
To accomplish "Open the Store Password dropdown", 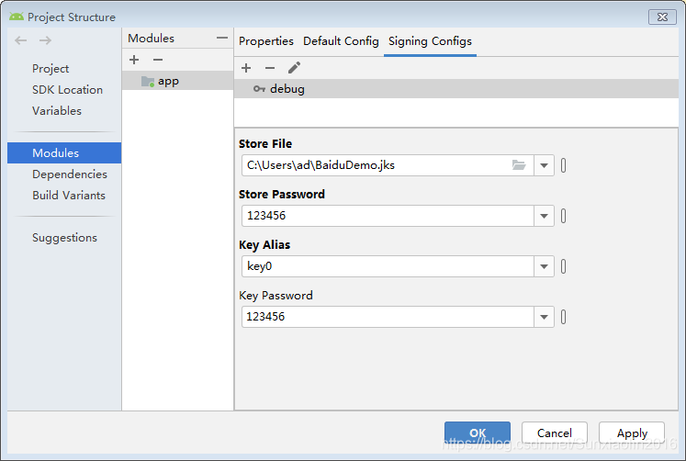I will tap(544, 216).
